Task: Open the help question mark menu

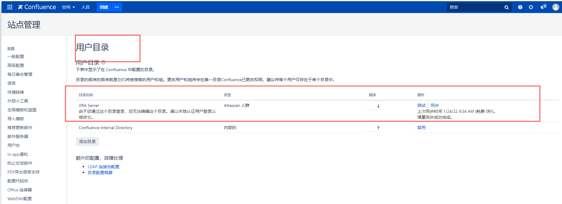Action: [520, 7]
